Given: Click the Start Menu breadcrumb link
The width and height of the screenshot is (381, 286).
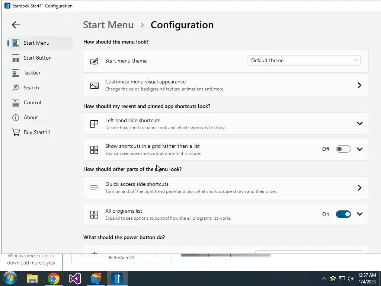Looking at the screenshot, I should pos(108,25).
